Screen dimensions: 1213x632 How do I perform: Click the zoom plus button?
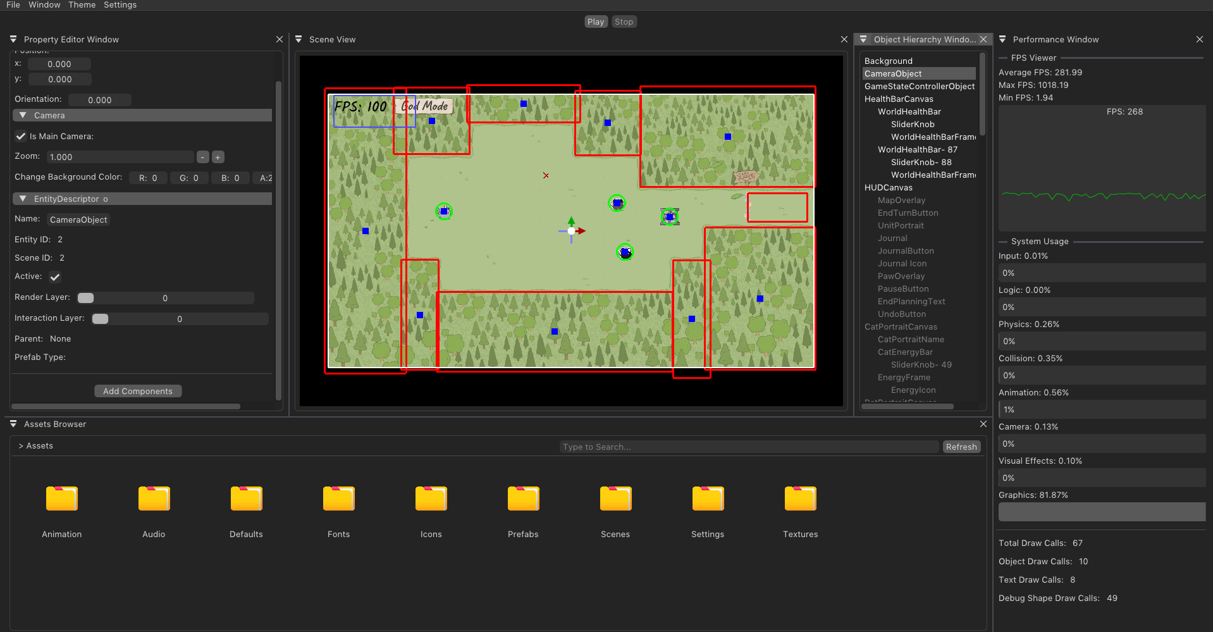point(218,158)
